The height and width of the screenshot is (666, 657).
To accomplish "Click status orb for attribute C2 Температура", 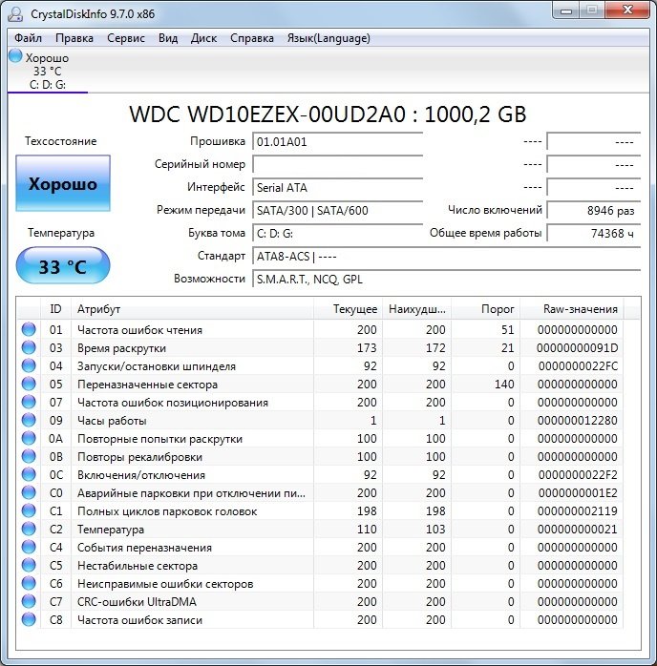I will (x=29, y=530).
